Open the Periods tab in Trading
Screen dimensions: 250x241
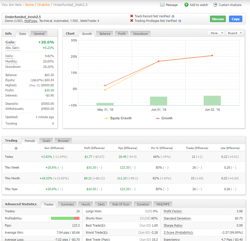pyautogui.click(x=30, y=141)
